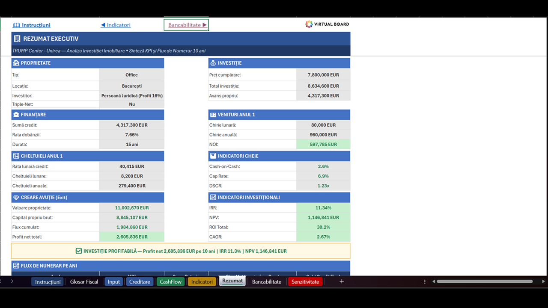Select the Tip value cell Office
This screenshot has width=548, height=308.
tap(132, 75)
